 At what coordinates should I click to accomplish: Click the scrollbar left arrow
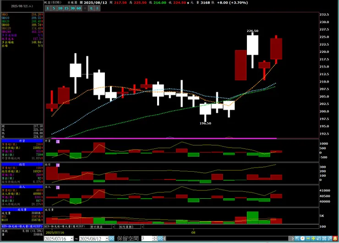point(164,238)
